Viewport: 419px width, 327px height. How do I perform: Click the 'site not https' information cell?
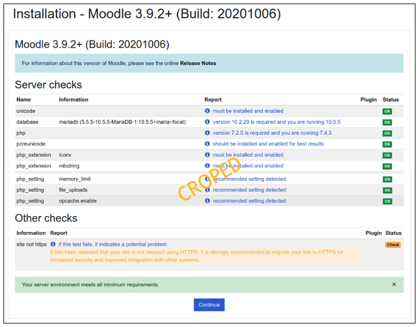coord(31,244)
